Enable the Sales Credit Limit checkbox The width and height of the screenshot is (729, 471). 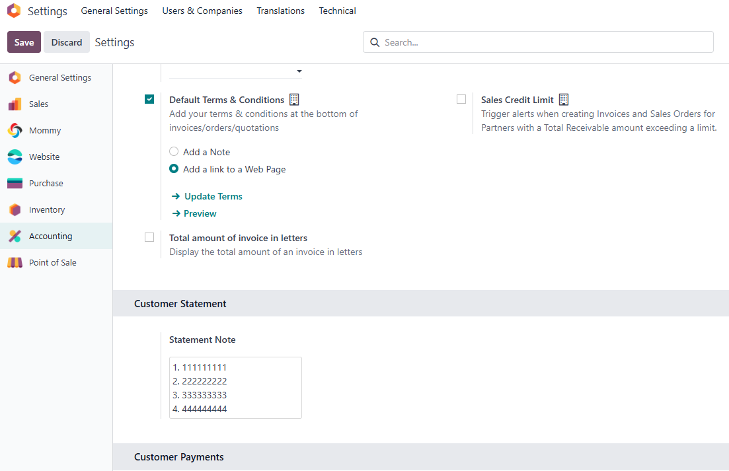click(x=461, y=99)
